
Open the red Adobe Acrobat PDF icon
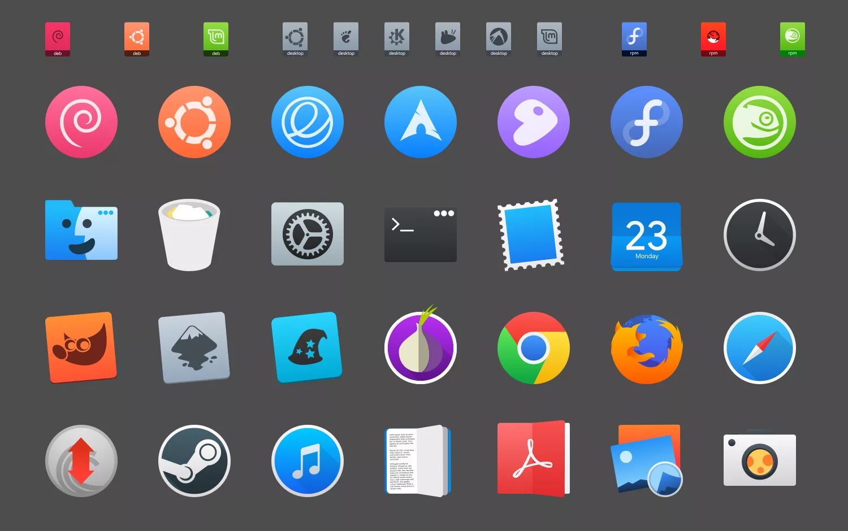coord(534,459)
